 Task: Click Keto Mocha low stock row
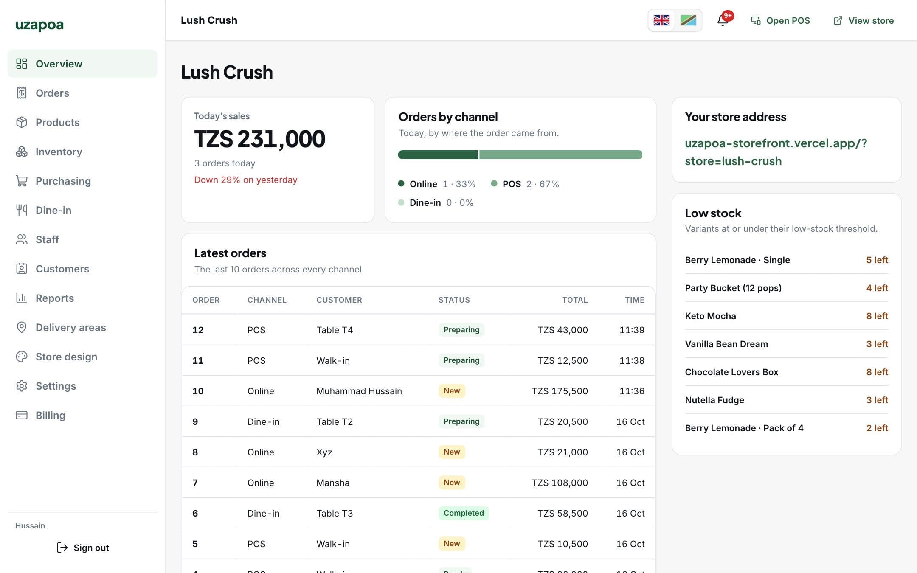tap(786, 316)
